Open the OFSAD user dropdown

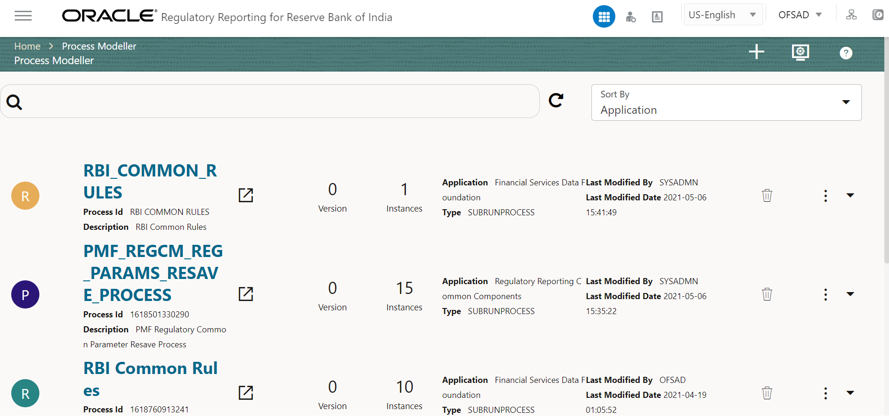pyautogui.click(x=800, y=15)
